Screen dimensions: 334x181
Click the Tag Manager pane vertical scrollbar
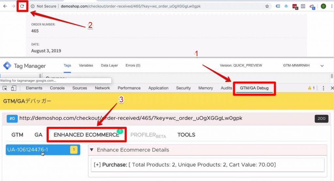coord(332,76)
